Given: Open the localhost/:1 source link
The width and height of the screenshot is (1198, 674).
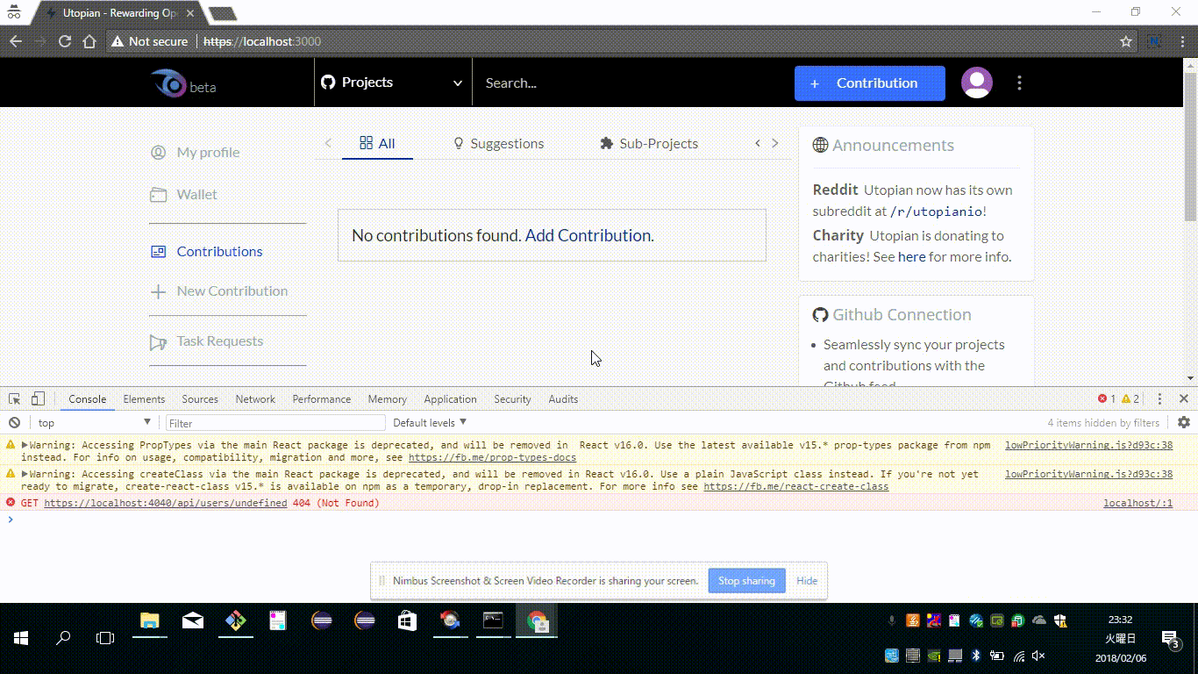Looking at the screenshot, I should pos(1137,503).
